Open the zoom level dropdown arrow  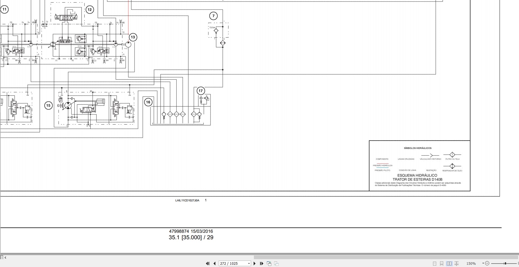click(483, 263)
